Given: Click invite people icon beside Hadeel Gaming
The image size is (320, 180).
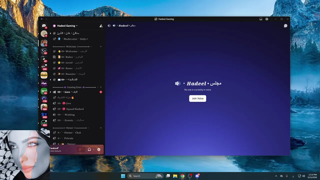Looking at the screenshot, I should coord(101,26).
